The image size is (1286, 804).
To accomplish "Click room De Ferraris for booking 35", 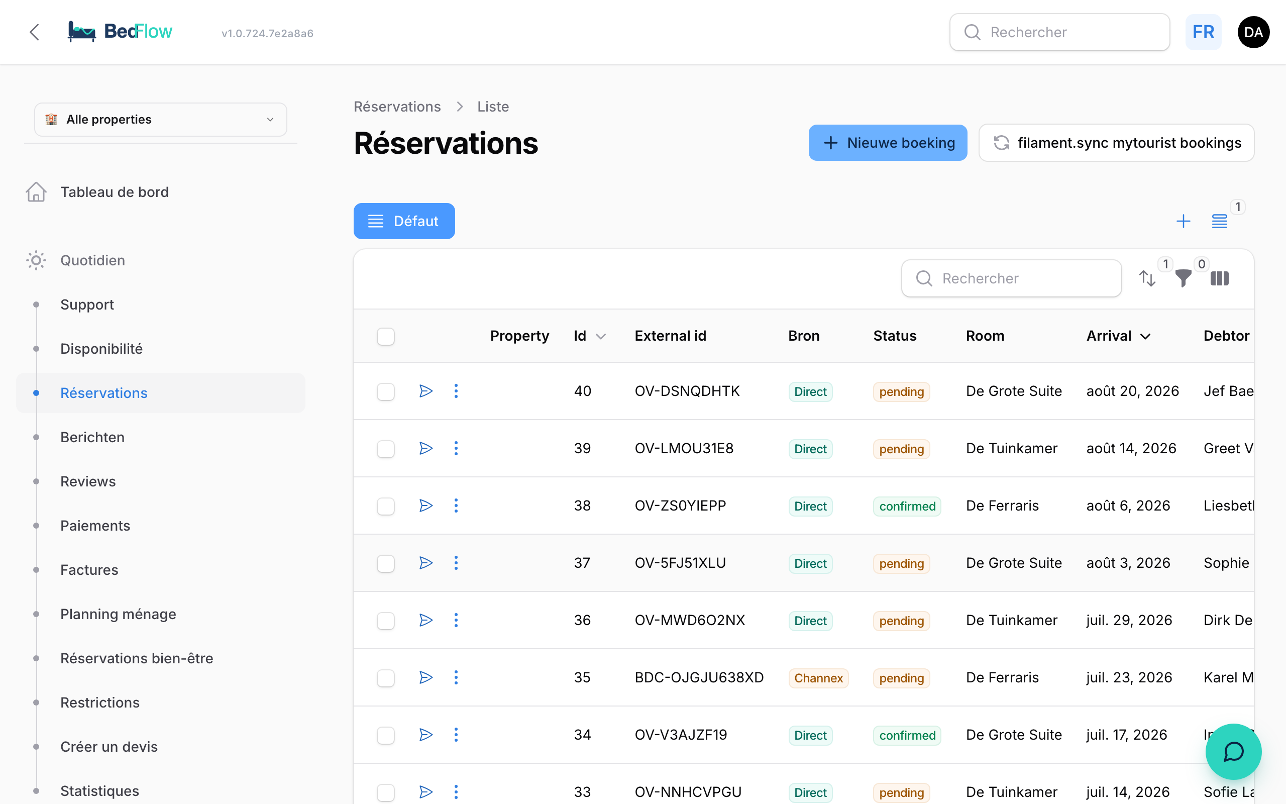I will point(1002,677).
